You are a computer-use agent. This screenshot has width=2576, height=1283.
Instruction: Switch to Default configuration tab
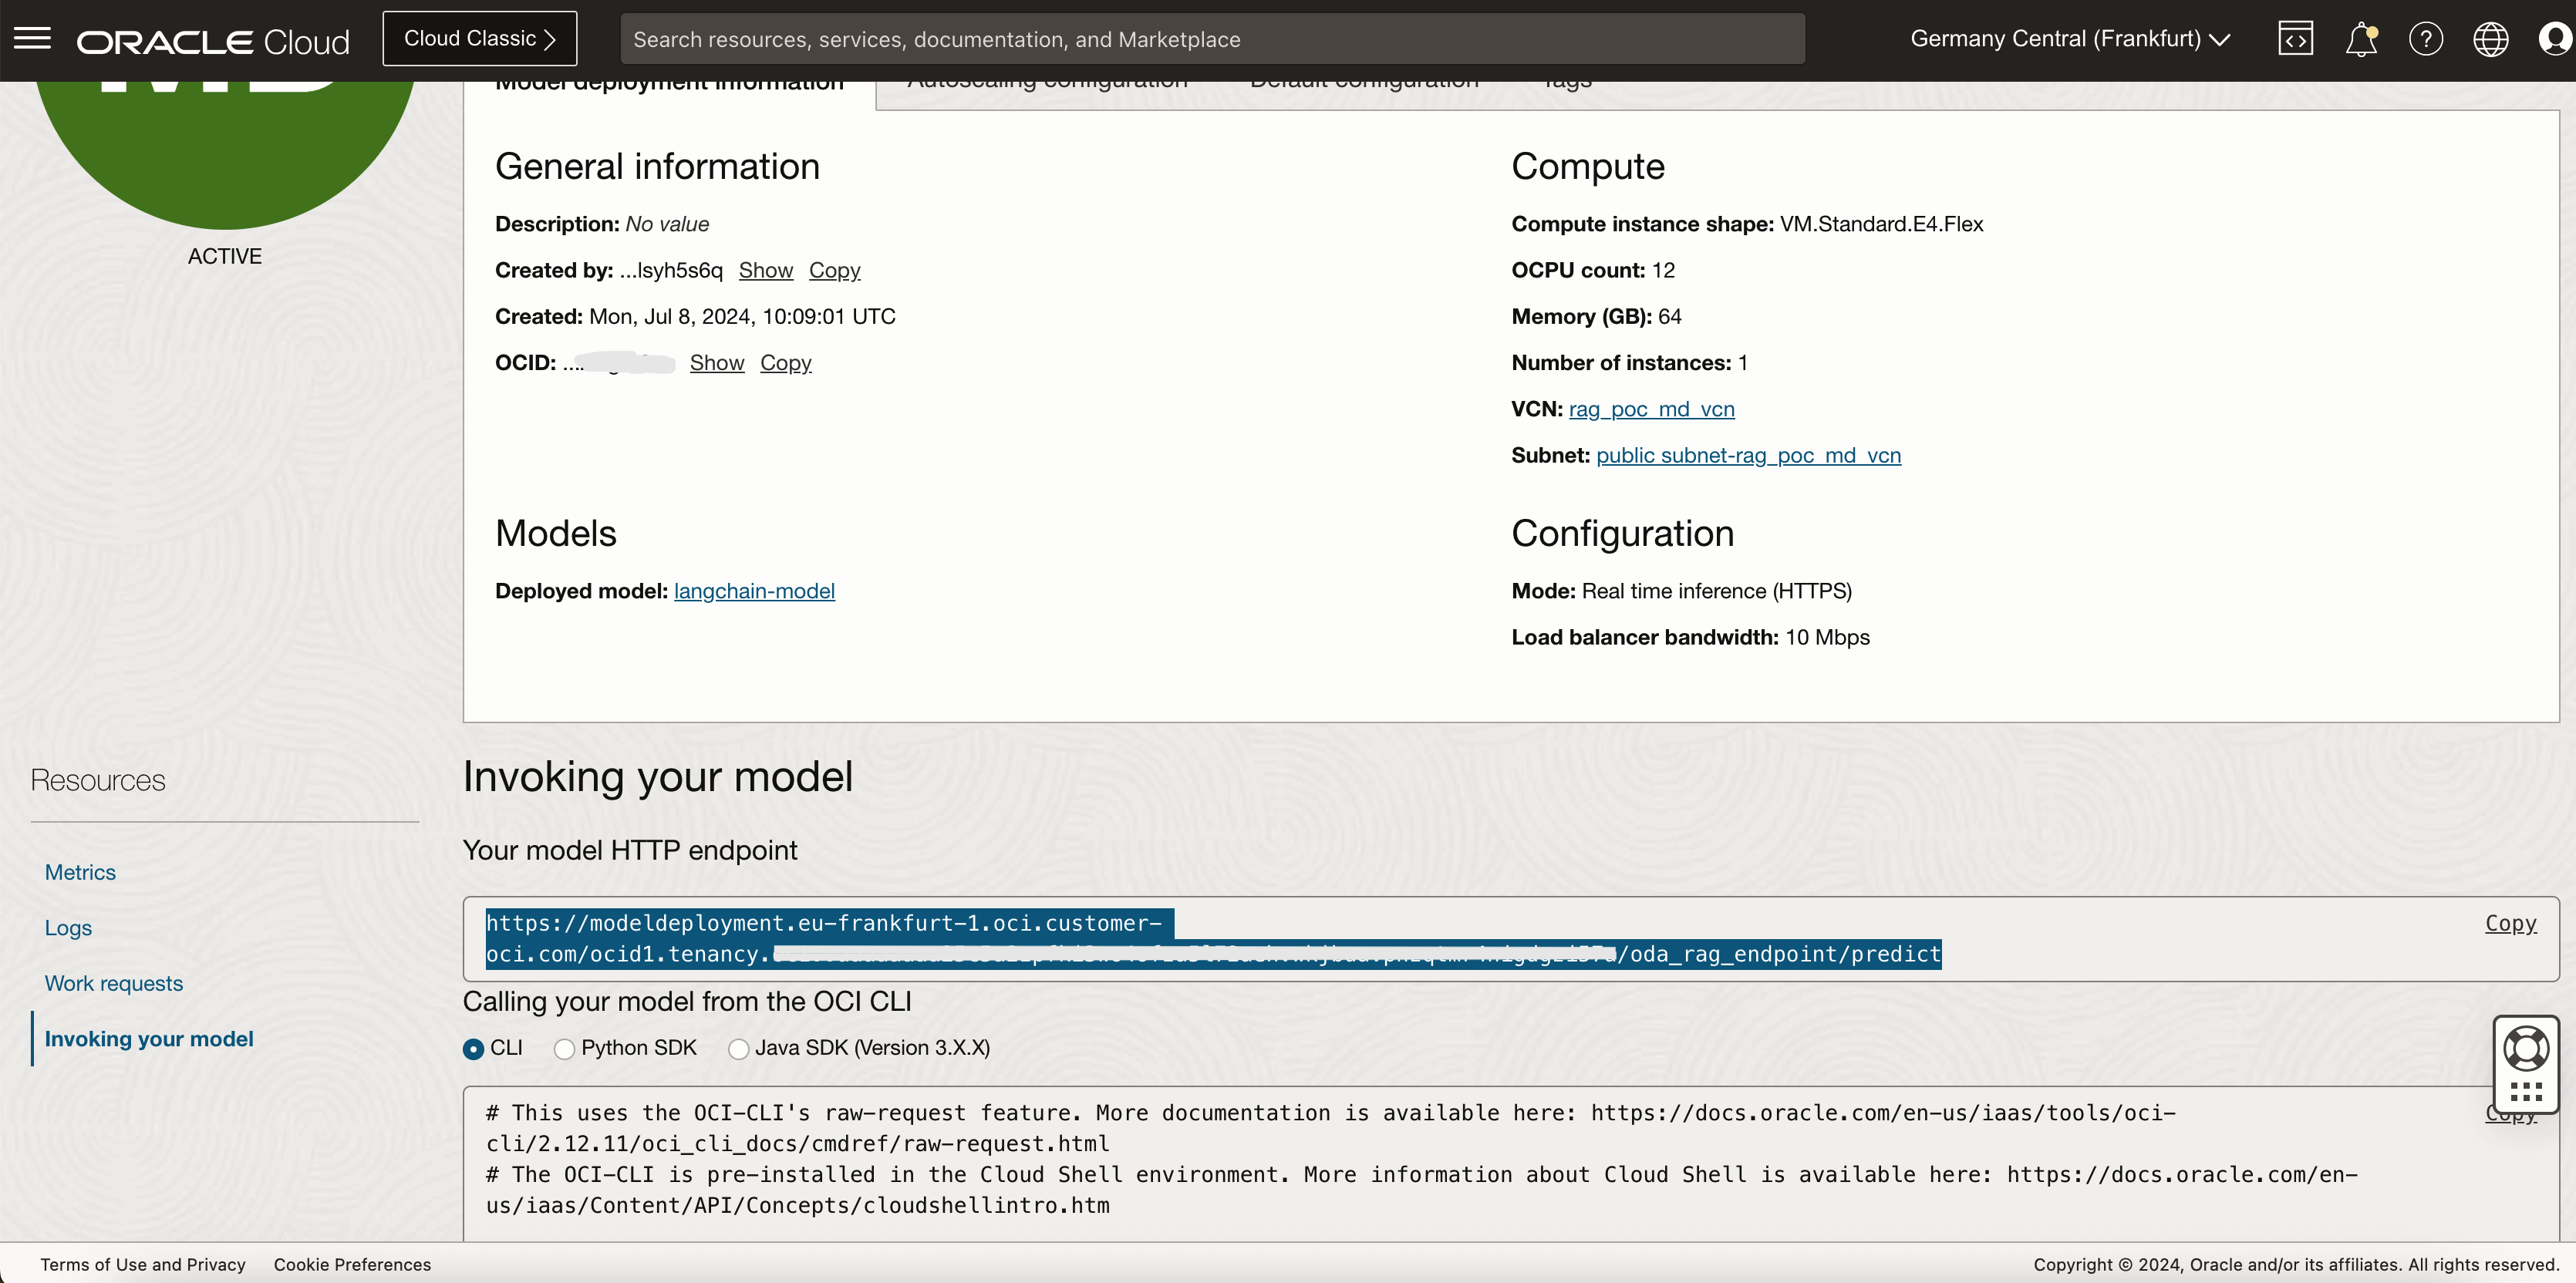(x=1364, y=84)
